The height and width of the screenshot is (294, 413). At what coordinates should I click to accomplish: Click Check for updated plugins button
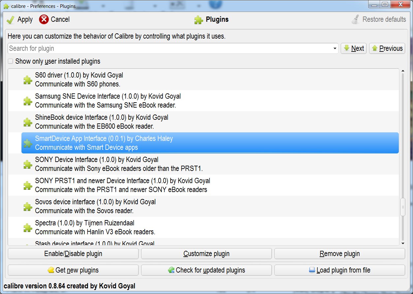(206, 270)
